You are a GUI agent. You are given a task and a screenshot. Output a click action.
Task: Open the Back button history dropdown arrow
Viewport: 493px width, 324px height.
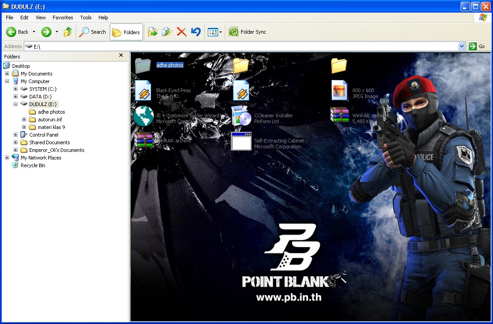coord(34,32)
